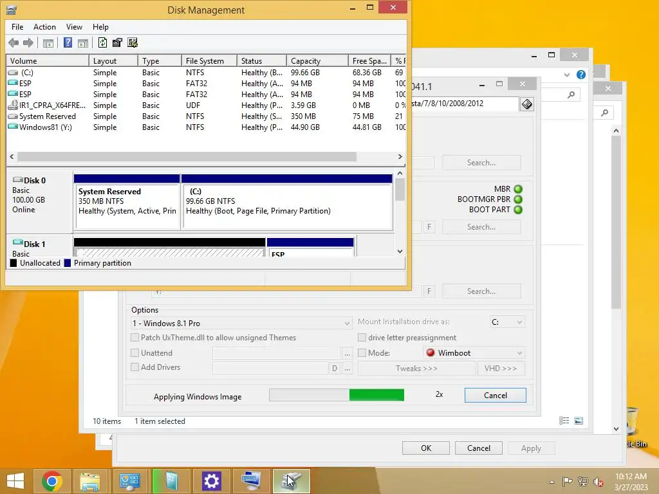
Task: Click the Free Space column header
Action: [x=369, y=61]
